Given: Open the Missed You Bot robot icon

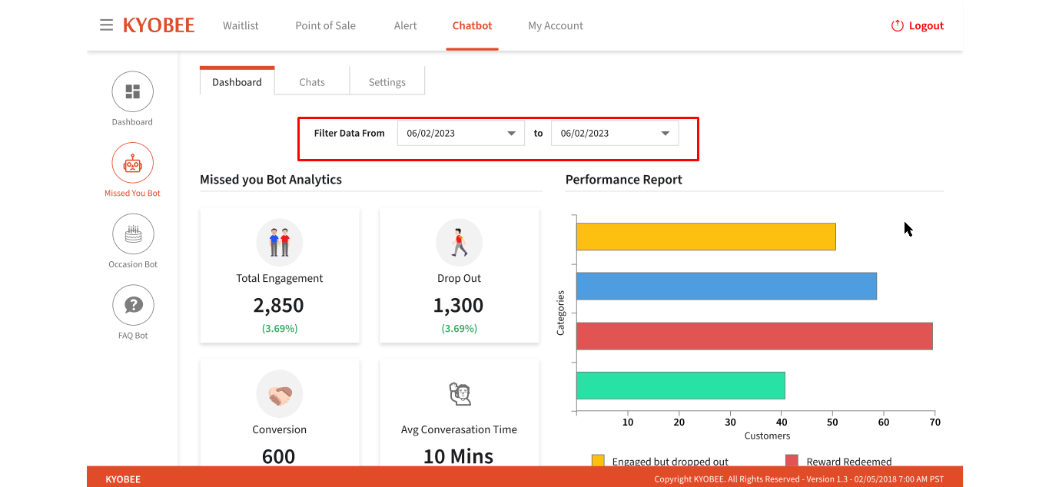Looking at the screenshot, I should click(133, 164).
